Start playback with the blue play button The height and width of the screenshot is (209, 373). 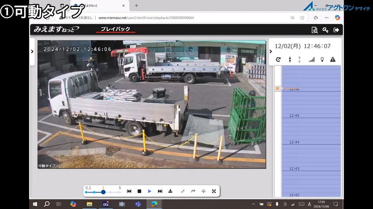click(149, 191)
